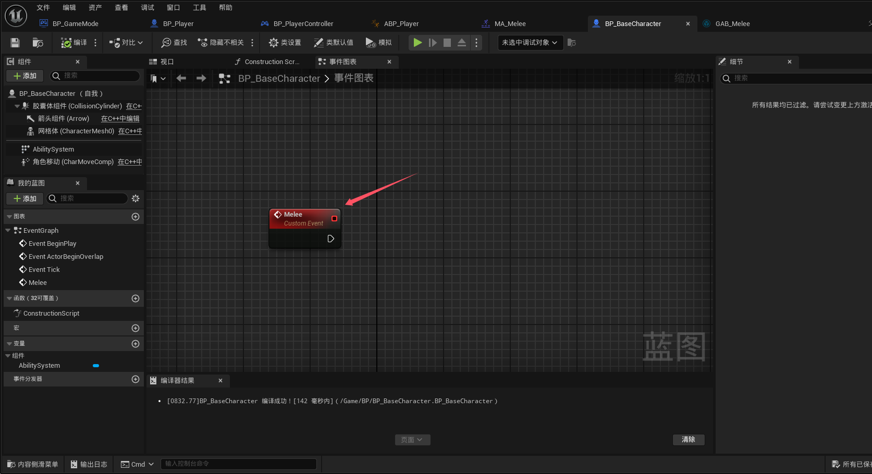The width and height of the screenshot is (872, 474).
Task: Open the 调试 menu
Action: (148, 7)
